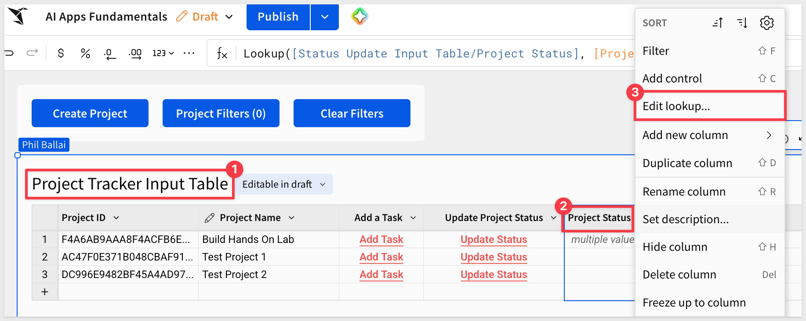Open the 123 number format dropdown

point(163,53)
